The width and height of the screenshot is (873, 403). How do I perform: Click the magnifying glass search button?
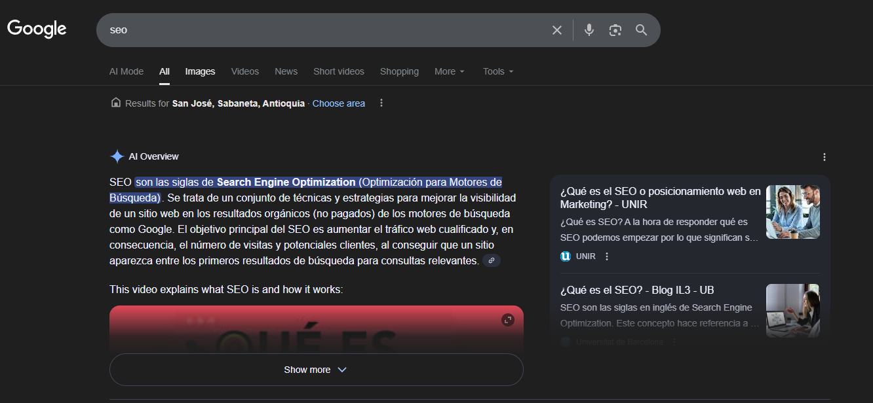click(x=641, y=30)
